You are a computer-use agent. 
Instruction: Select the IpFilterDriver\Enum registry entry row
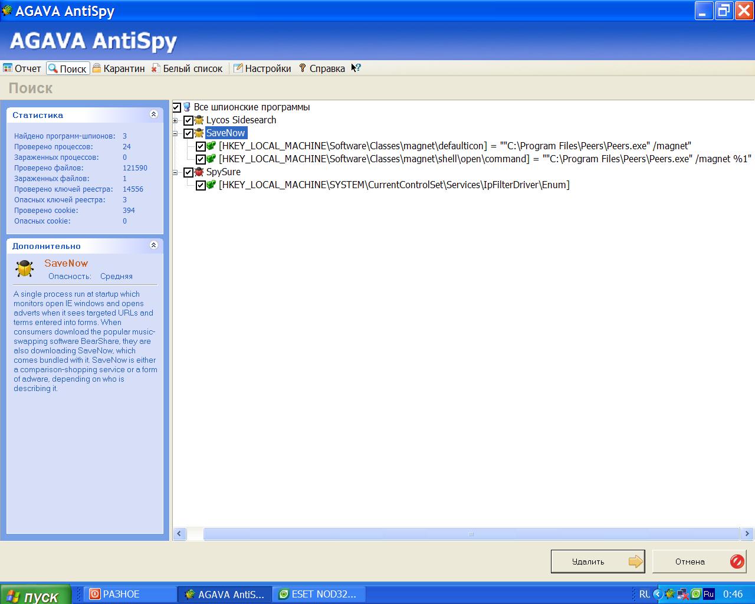click(x=394, y=185)
